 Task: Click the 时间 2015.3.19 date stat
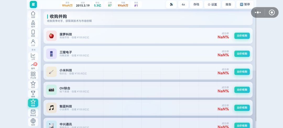click(x=83, y=4)
